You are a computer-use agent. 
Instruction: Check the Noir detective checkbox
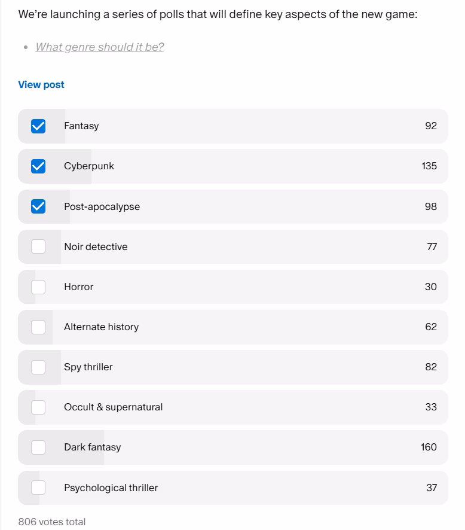(x=38, y=246)
